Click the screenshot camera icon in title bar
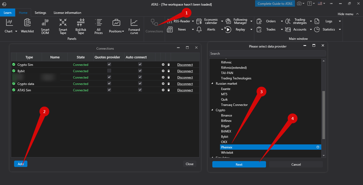363x185 pixels. [299, 3]
